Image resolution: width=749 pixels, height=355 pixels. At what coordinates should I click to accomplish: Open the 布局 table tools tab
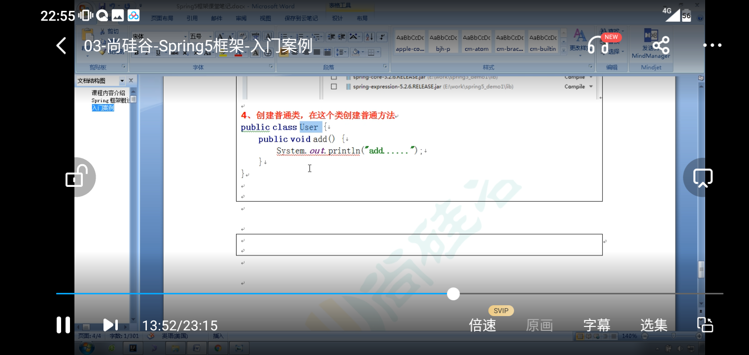tap(362, 18)
